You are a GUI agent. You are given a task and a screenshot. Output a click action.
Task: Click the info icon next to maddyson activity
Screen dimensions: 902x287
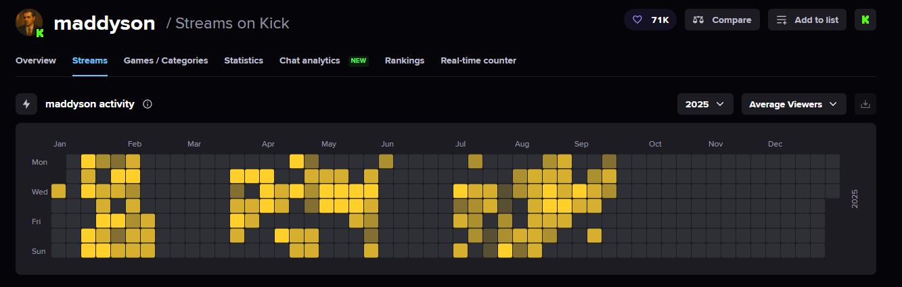click(x=148, y=104)
